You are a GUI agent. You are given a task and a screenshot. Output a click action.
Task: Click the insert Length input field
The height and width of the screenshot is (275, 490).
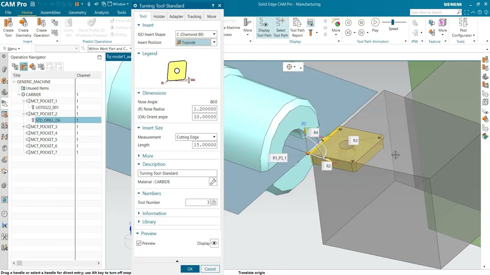(x=205, y=145)
